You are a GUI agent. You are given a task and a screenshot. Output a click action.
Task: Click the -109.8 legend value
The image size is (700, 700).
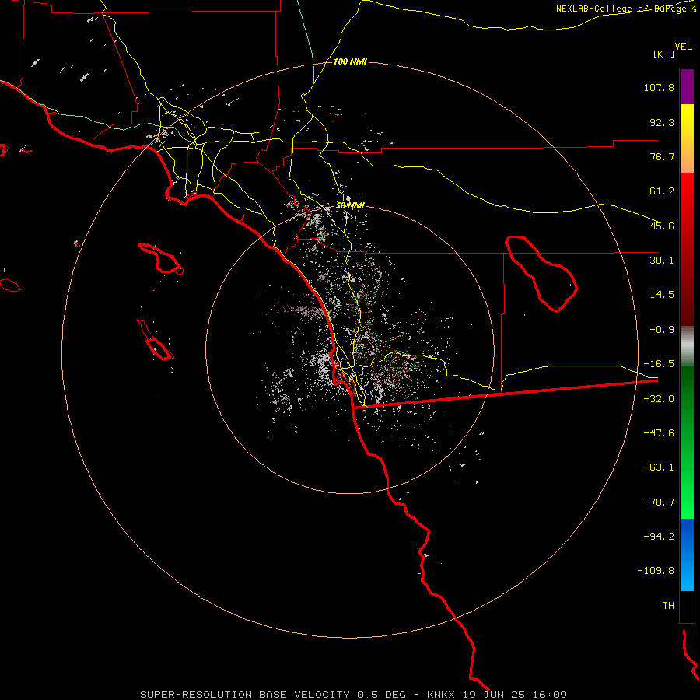656,571
